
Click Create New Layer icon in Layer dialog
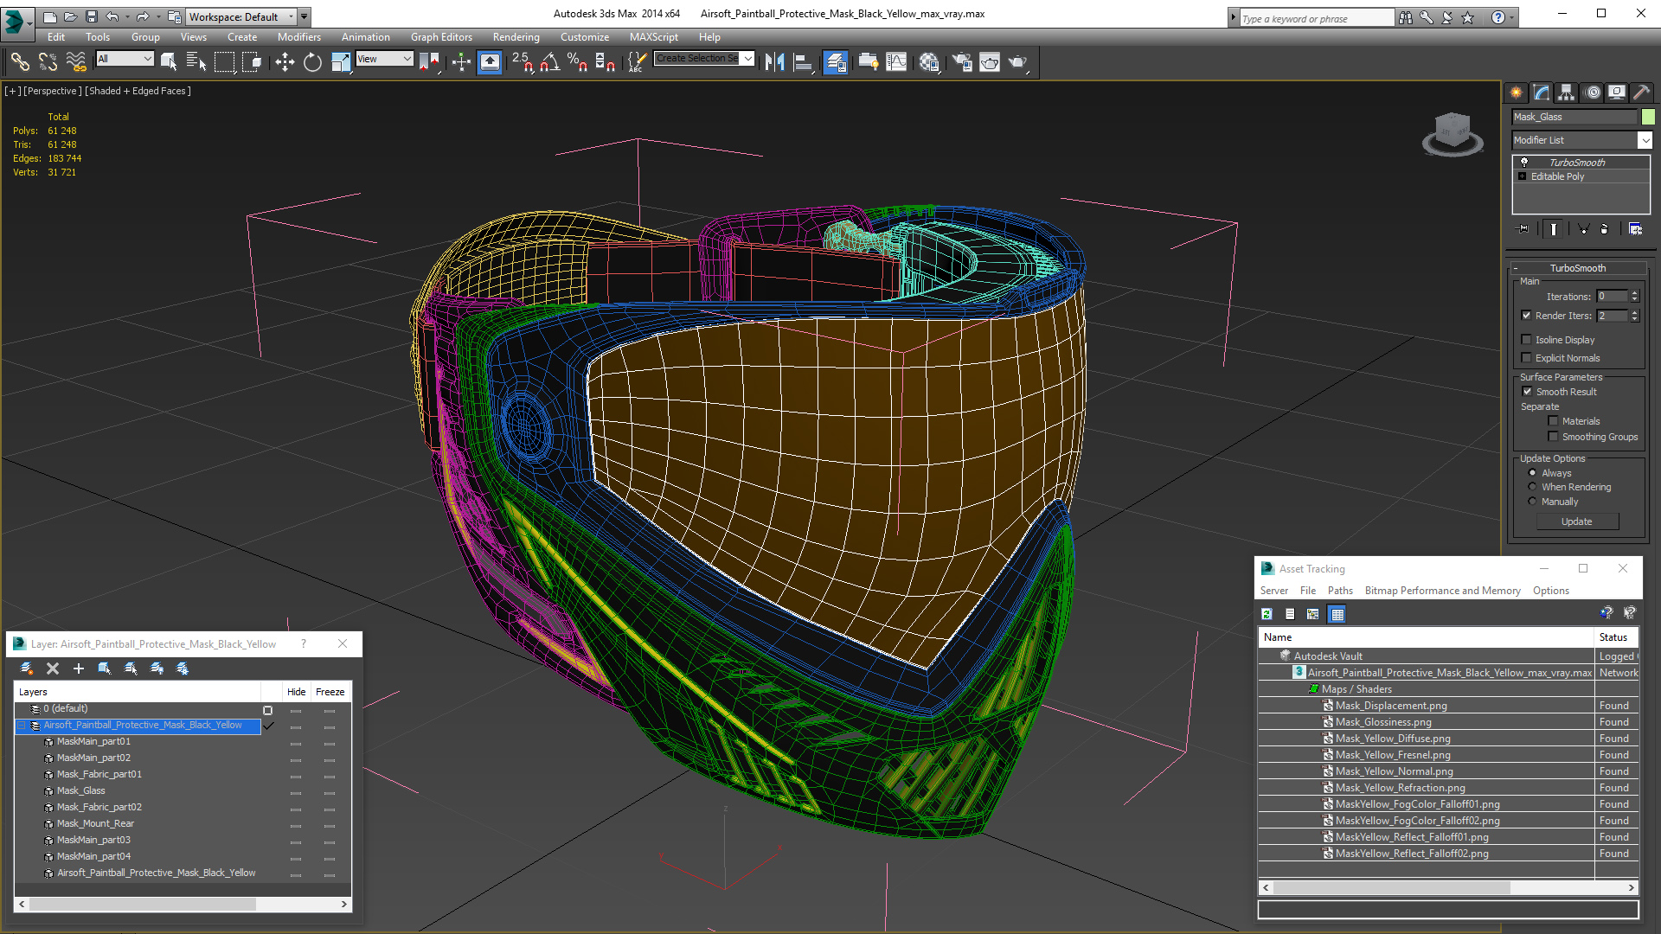pos(27,669)
